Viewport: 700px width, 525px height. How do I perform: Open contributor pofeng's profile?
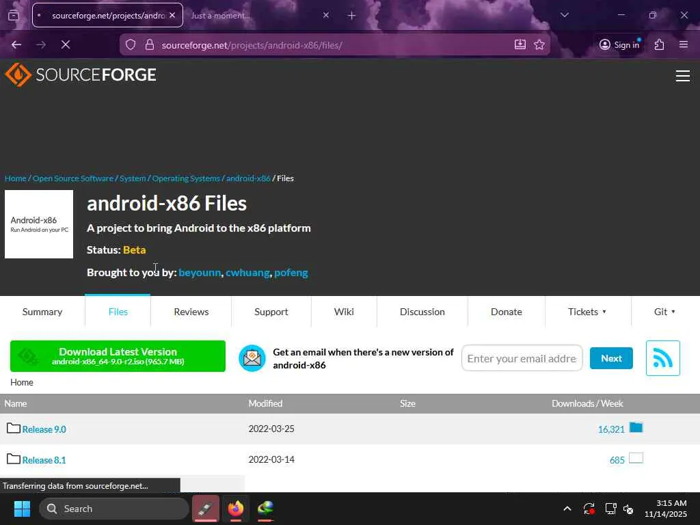pos(291,272)
